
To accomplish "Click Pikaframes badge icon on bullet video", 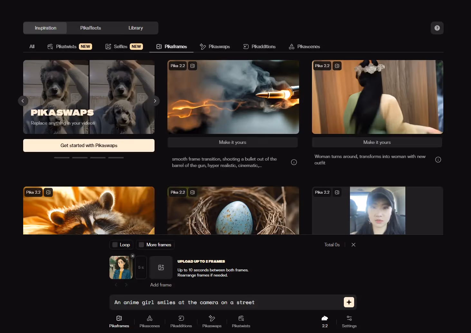I will click(x=193, y=66).
